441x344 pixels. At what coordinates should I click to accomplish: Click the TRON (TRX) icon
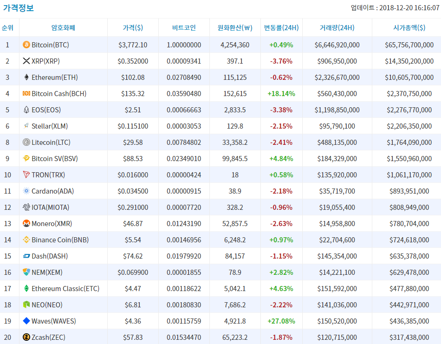[x=26, y=175]
